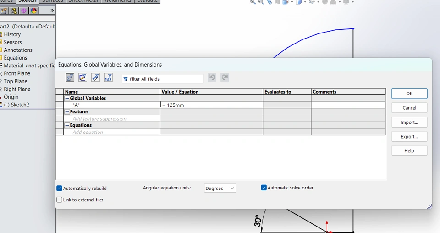Click the OK button
The image size is (440, 233).
click(x=409, y=94)
